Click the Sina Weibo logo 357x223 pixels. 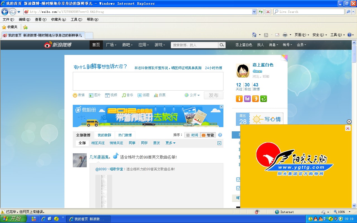pyautogui.click(x=58, y=45)
